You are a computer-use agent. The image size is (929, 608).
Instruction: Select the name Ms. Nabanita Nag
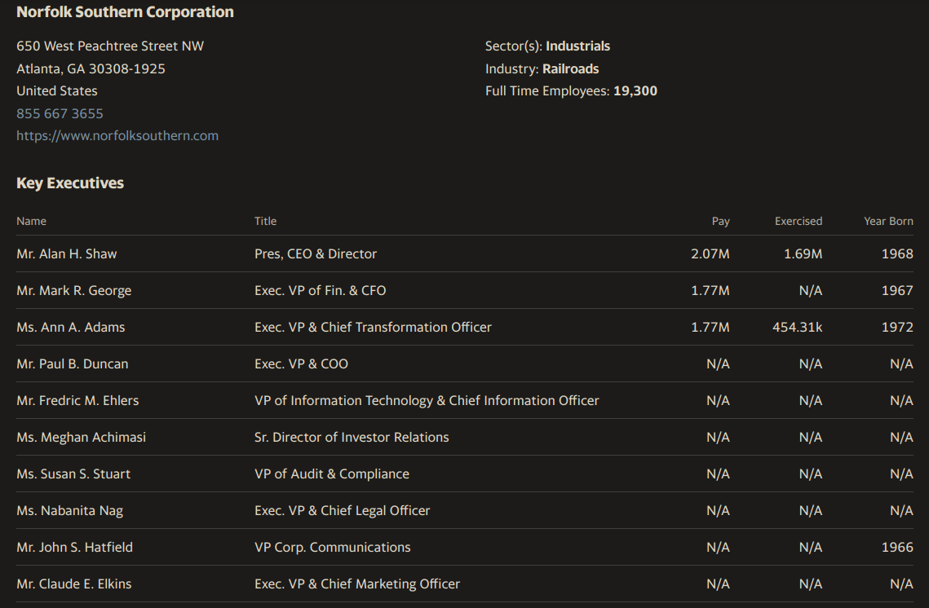point(70,511)
